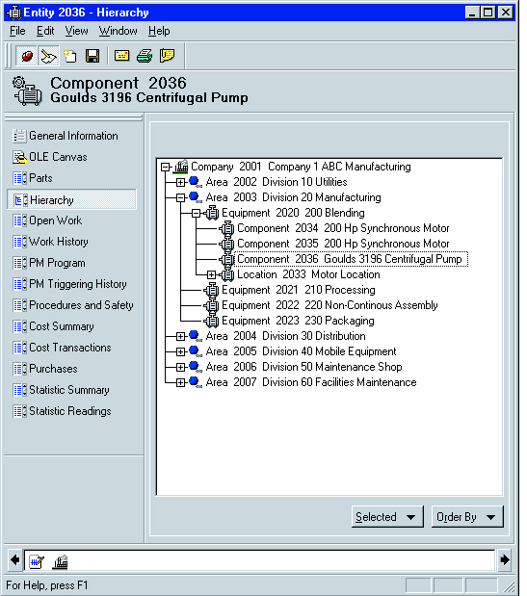This screenshot has height=596, width=527.
Task: Expand Location 2033 Motor Location node
Action: click(211, 274)
